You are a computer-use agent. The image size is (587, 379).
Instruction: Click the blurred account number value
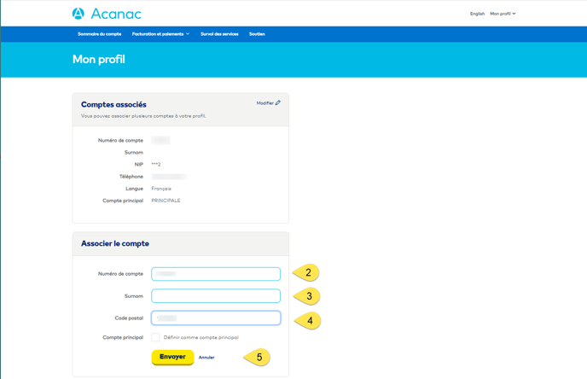coord(160,141)
